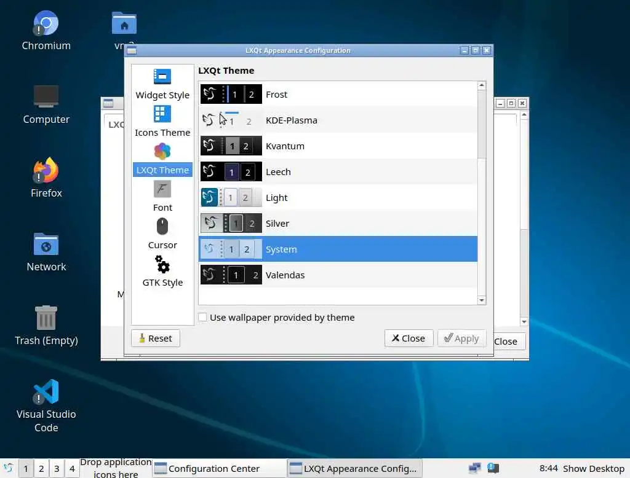This screenshot has width=630, height=478.
Task: Select the Light theme name
Action: click(x=276, y=197)
